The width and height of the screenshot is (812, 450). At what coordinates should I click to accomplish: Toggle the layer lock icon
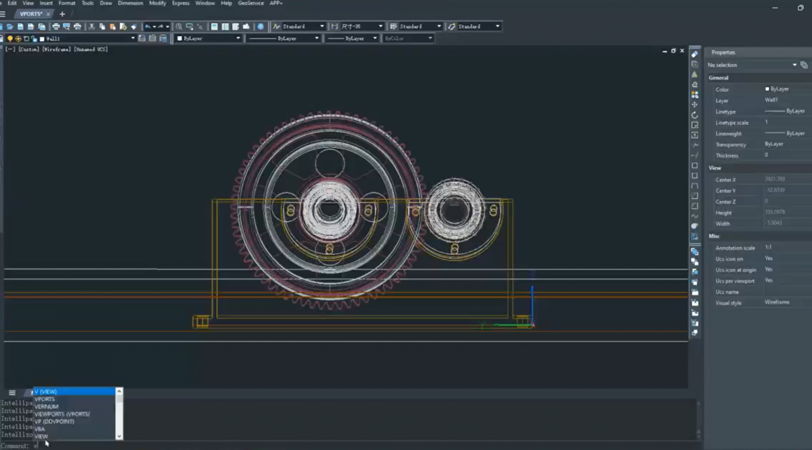pos(34,39)
